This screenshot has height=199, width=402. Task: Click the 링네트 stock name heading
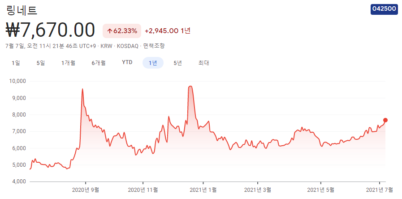pos(22,10)
